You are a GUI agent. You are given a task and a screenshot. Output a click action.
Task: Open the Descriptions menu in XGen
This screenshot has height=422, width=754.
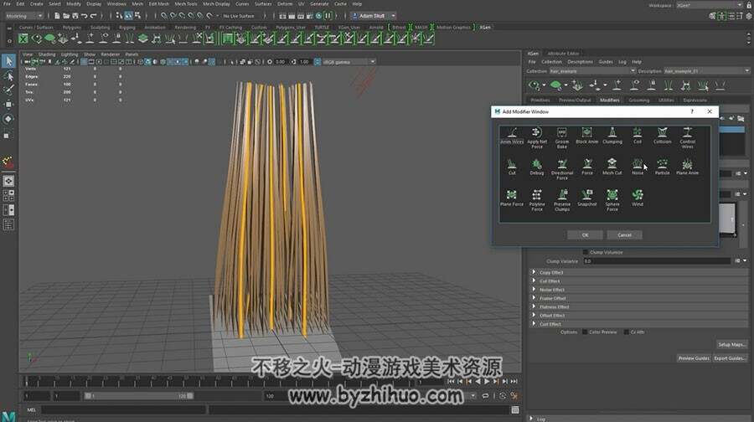coord(580,62)
